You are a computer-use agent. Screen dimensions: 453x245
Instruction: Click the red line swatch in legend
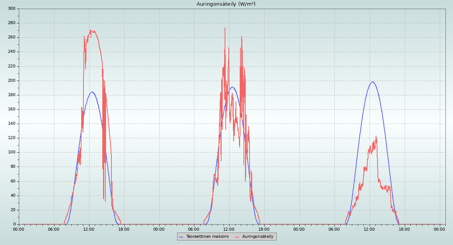(x=237, y=237)
